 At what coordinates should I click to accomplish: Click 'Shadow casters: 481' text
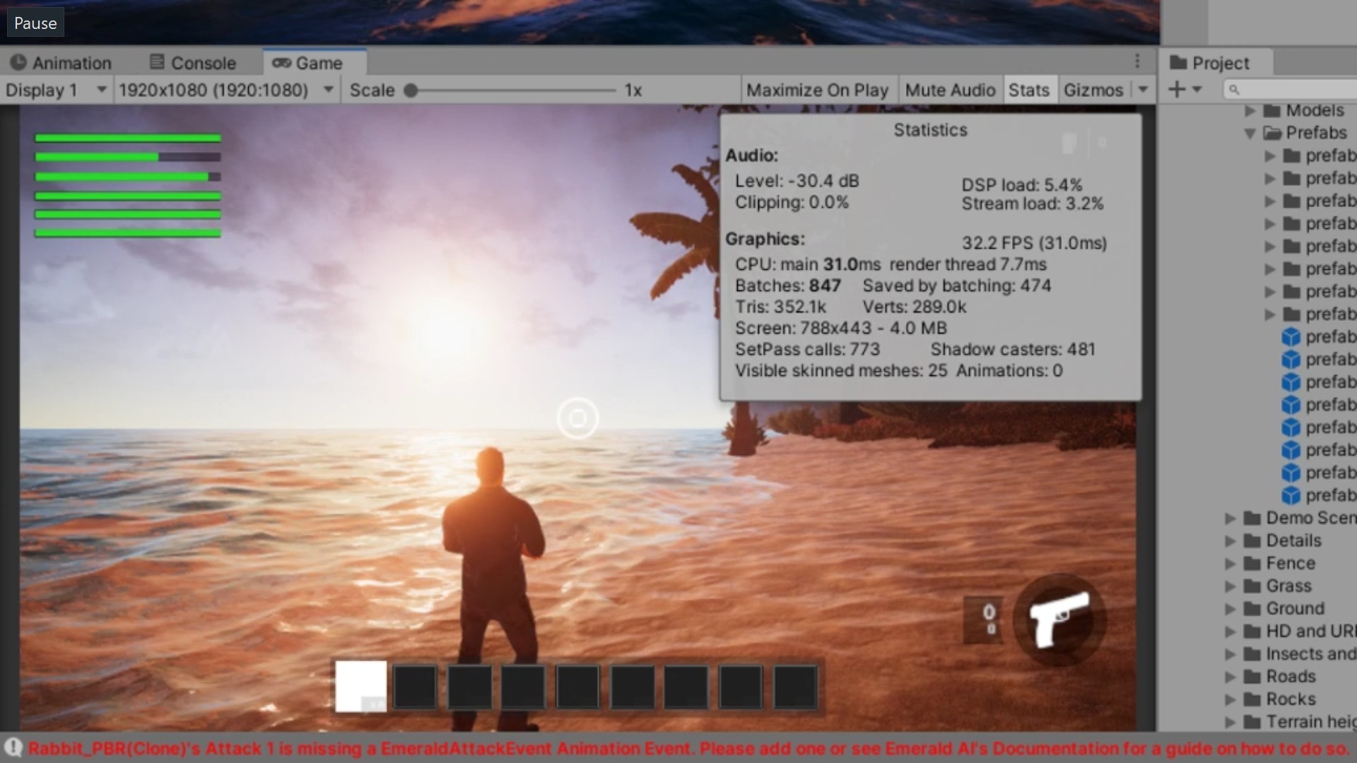click(x=1013, y=349)
